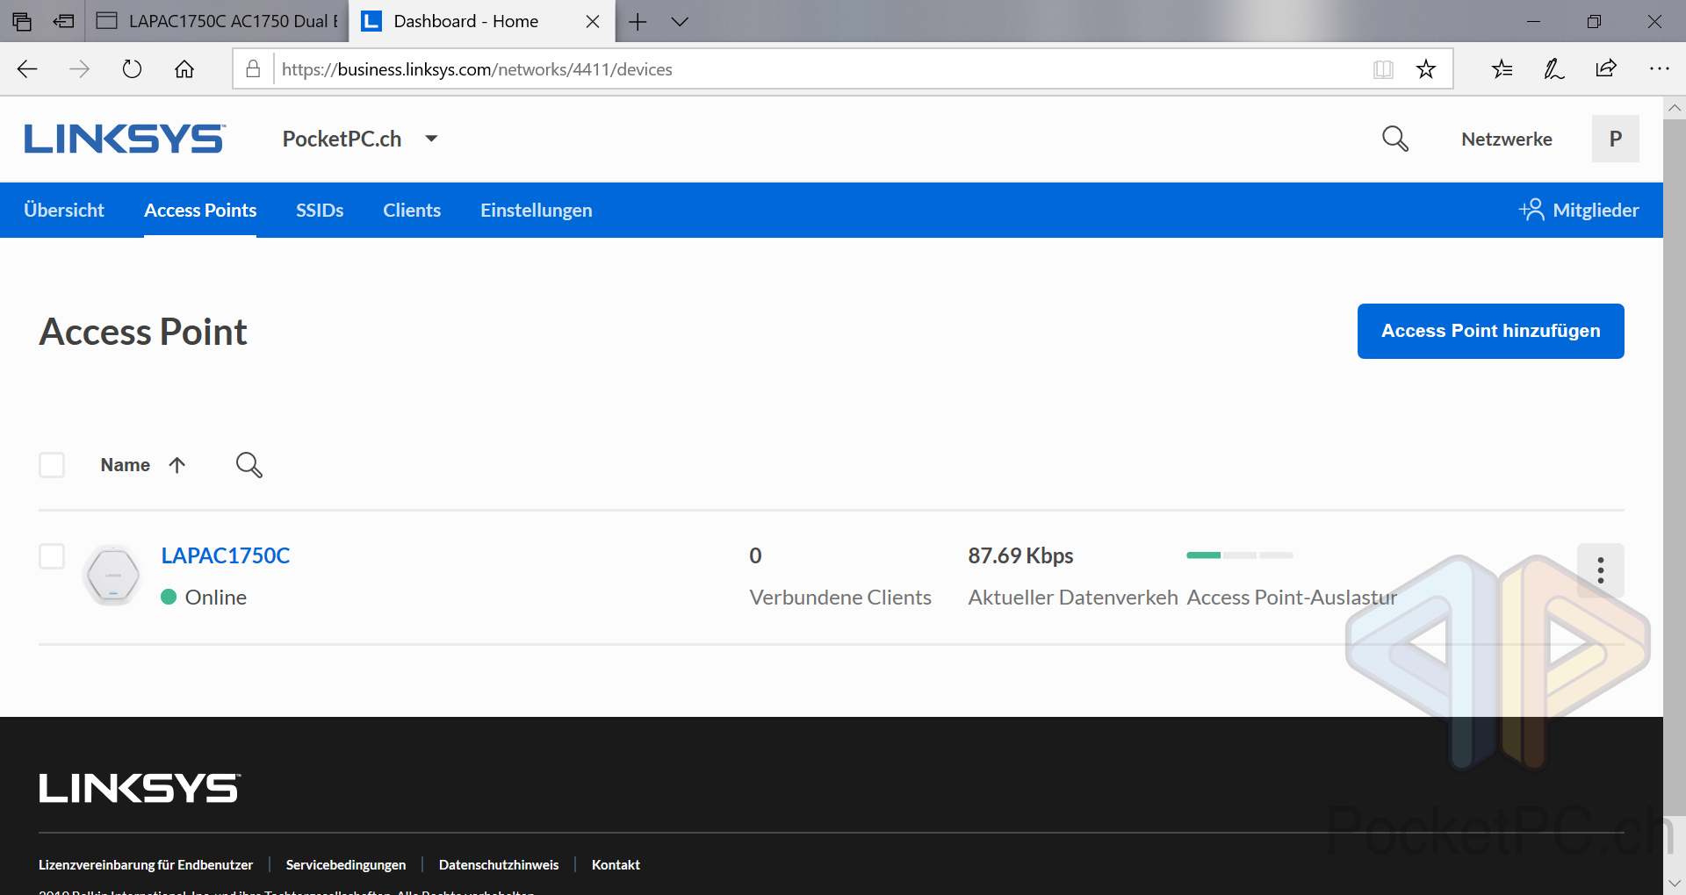1686x895 pixels.
Task: Click the add notes pen icon
Action: point(1553,69)
